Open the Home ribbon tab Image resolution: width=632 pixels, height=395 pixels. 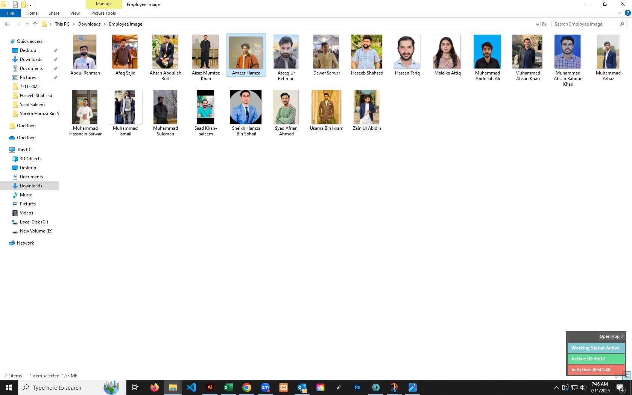32,13
